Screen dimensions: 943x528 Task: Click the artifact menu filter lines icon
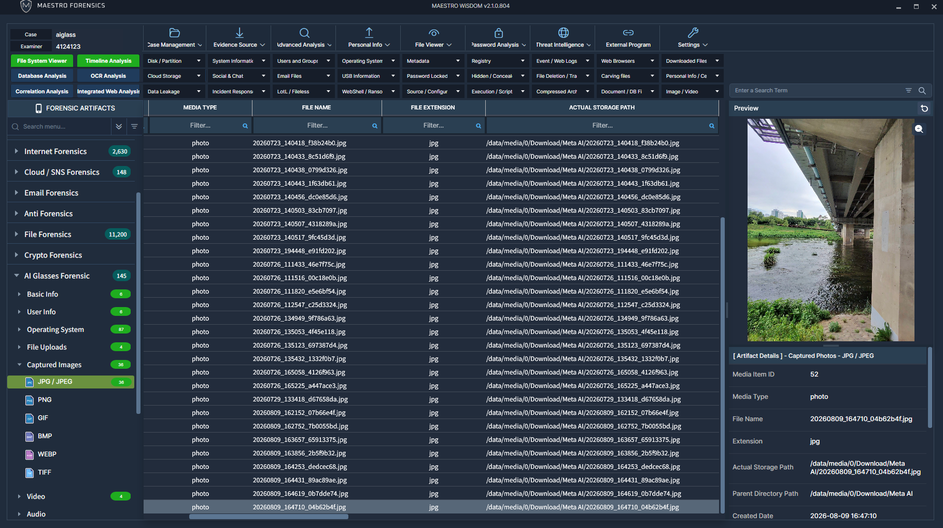(134, 127)
